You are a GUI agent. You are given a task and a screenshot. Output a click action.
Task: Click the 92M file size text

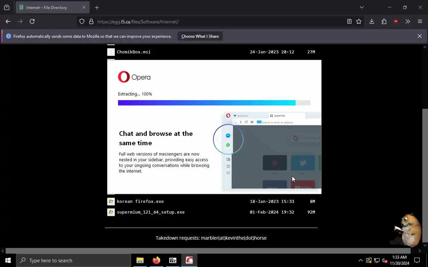click(x=311, y=212)
